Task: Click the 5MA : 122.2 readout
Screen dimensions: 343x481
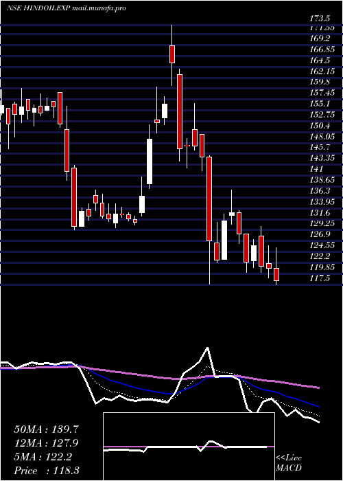Action: (x=43, y=457)
